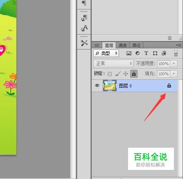The image size is (183, 179).
Task: Filter layers by shape layers icon
Action: (155, 53)
